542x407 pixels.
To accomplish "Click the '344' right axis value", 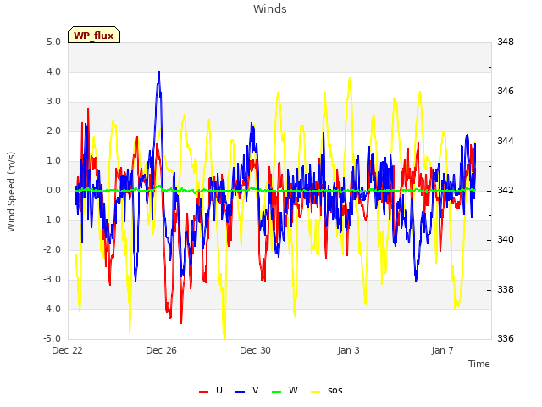I will pyautogui.click(x=506, y=141).
